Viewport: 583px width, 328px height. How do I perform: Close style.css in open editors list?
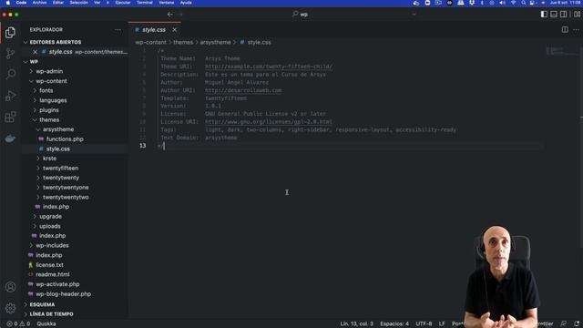(x=35, y=52)
